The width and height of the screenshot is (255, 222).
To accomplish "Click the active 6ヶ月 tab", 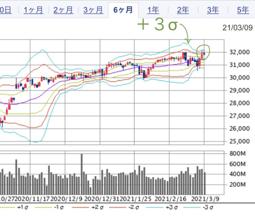I will (123, 10).
